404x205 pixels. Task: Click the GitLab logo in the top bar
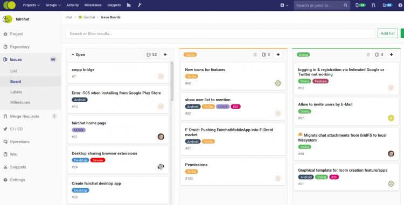9,5
